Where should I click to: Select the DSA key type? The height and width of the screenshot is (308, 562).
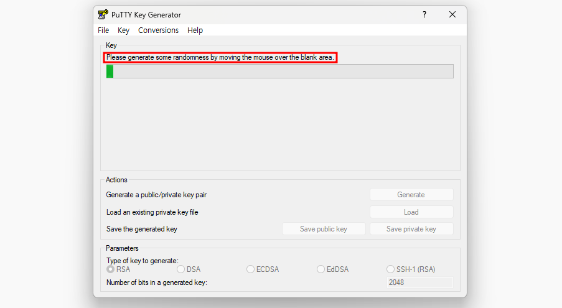pyautogui.click(x=189, y=269)
